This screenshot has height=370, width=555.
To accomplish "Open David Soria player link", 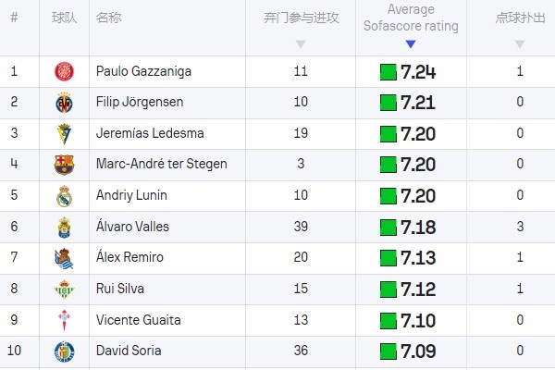I will pyautogui.click(x=129, y=351).
